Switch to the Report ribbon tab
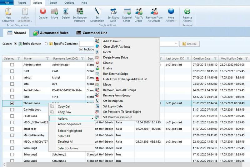The height and width of the screenshot is (167, 250). pyautogui.click(x=22, y=3)
